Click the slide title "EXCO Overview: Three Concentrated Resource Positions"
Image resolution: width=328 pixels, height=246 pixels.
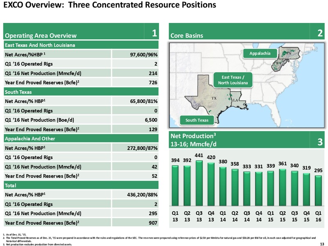[109, 5]
